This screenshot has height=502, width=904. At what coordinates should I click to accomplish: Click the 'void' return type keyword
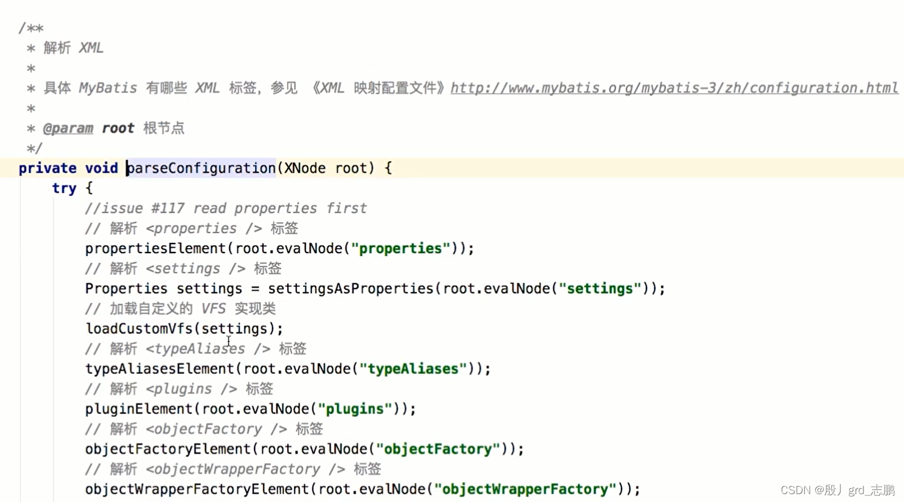[x=101, y=168]
